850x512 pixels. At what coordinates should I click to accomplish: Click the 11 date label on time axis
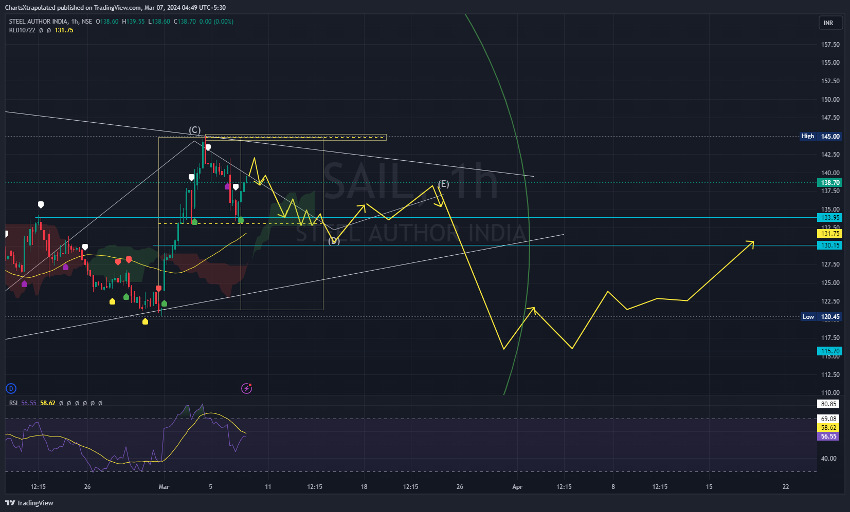268,487
